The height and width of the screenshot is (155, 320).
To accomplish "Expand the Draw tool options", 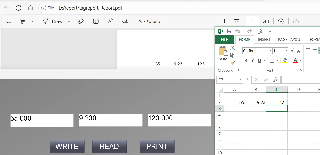I will coord(69,22).
